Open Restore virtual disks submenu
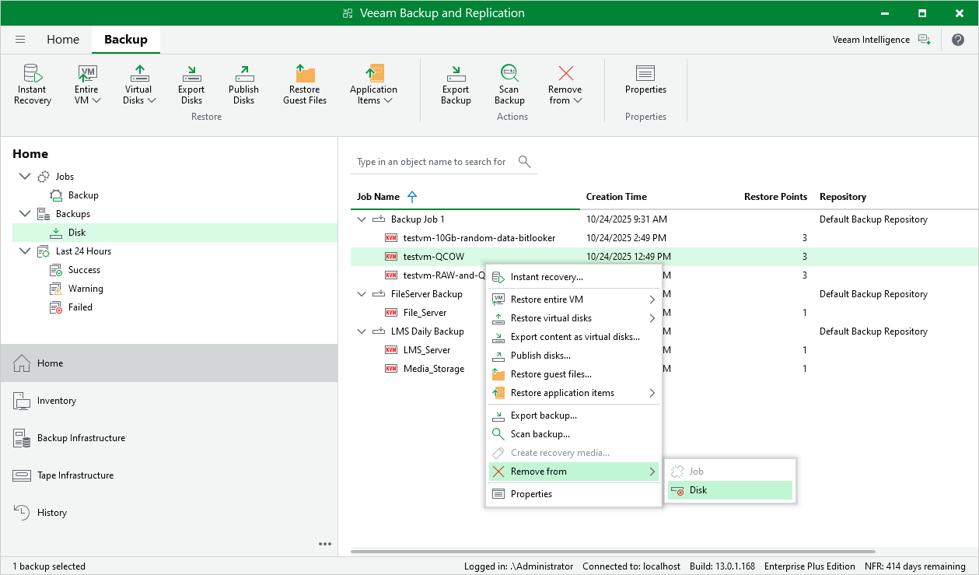979x575 pixels. point(574,318)
